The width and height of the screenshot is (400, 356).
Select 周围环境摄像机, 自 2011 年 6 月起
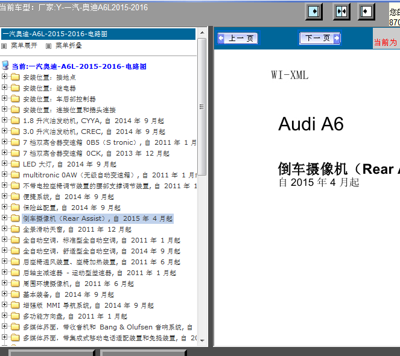coord(78,284)
